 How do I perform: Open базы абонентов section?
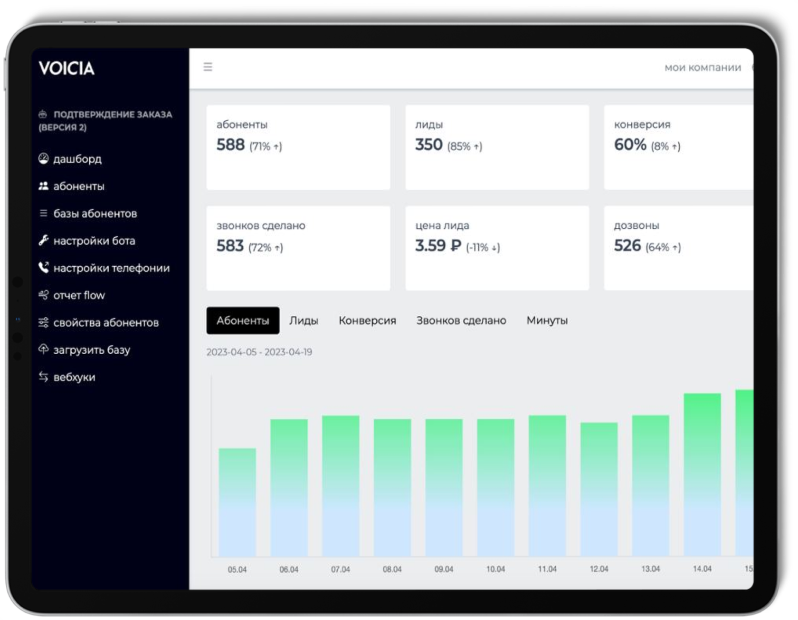click(x=95, y=213)
